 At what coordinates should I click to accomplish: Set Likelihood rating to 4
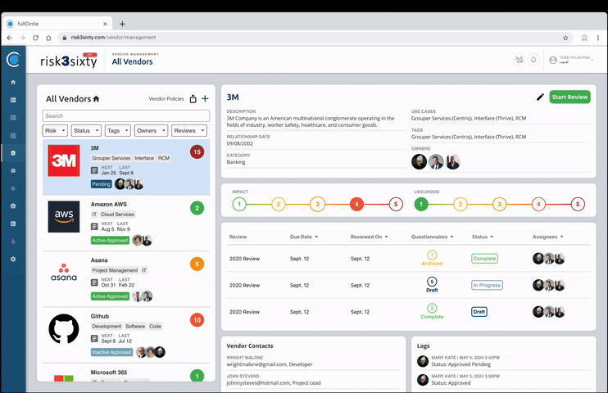click(538, 204)
